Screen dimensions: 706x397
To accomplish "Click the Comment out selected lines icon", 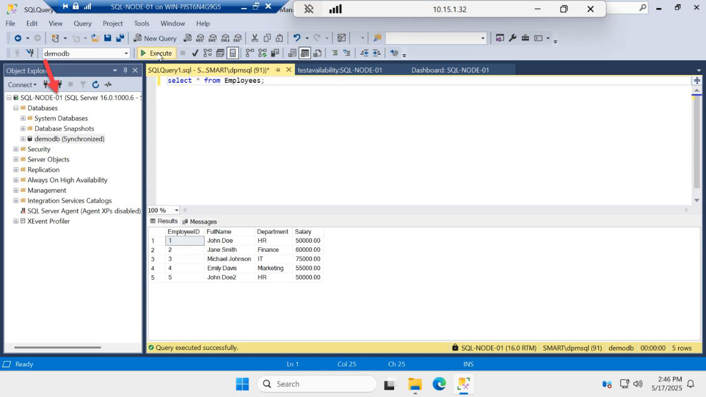I will coord(334,53).
